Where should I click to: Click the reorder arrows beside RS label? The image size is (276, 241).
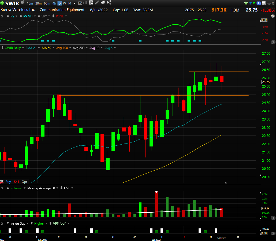8,16
